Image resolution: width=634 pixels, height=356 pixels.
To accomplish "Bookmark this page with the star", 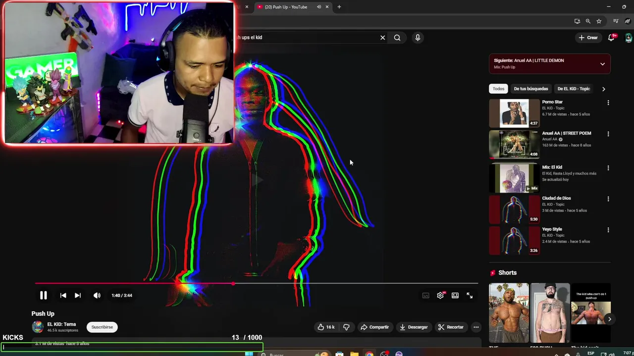I will pos(599,21).
